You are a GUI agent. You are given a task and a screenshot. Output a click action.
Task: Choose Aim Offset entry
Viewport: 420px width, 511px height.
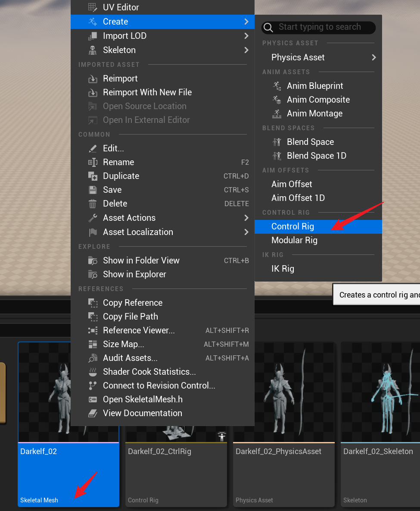point(318,184)
